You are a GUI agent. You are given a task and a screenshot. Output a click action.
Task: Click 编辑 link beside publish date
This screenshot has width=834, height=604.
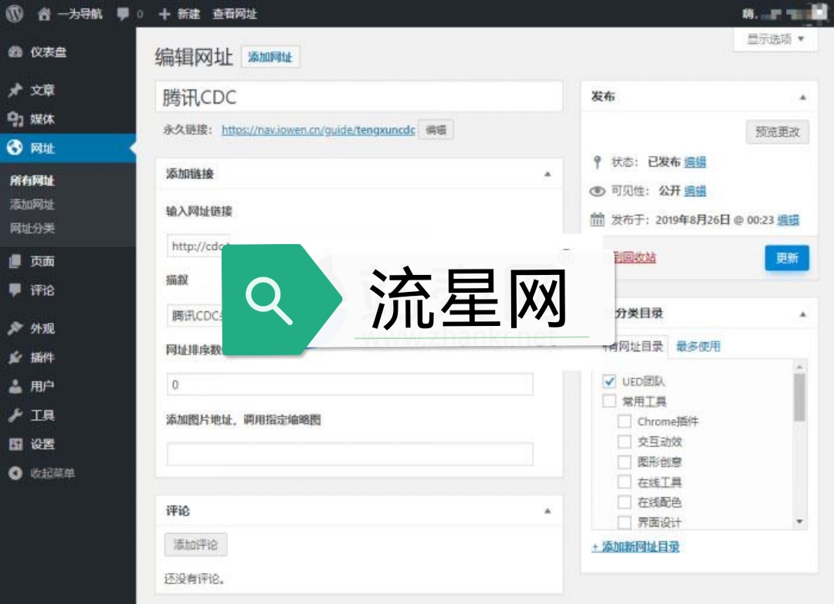tap(788, 220)
